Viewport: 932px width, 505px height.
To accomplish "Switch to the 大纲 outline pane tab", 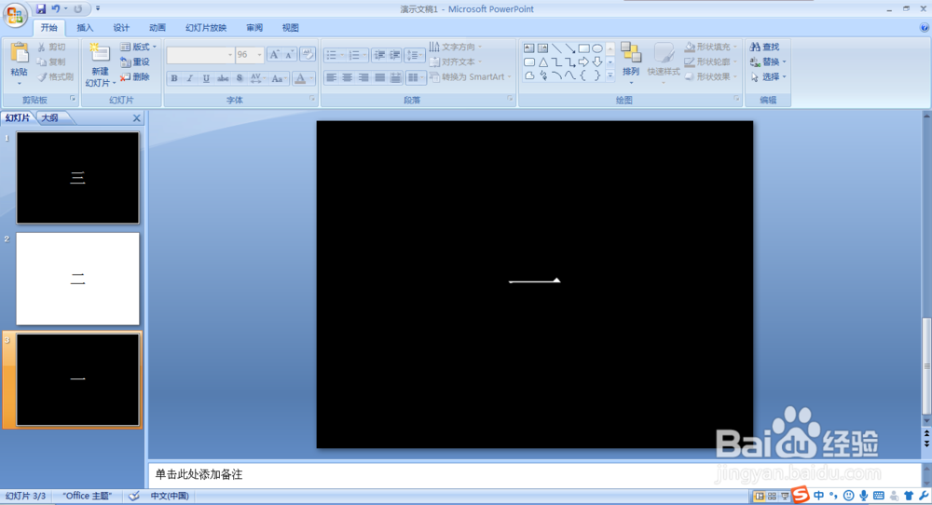I will point(50,117).
